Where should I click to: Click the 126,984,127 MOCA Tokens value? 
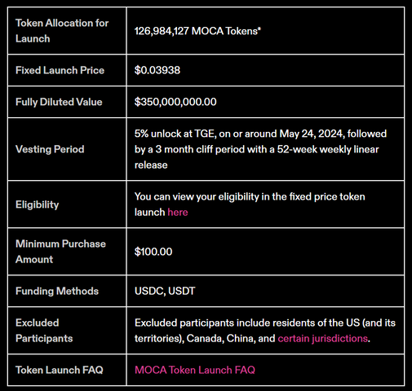click(x=197, y=31)
